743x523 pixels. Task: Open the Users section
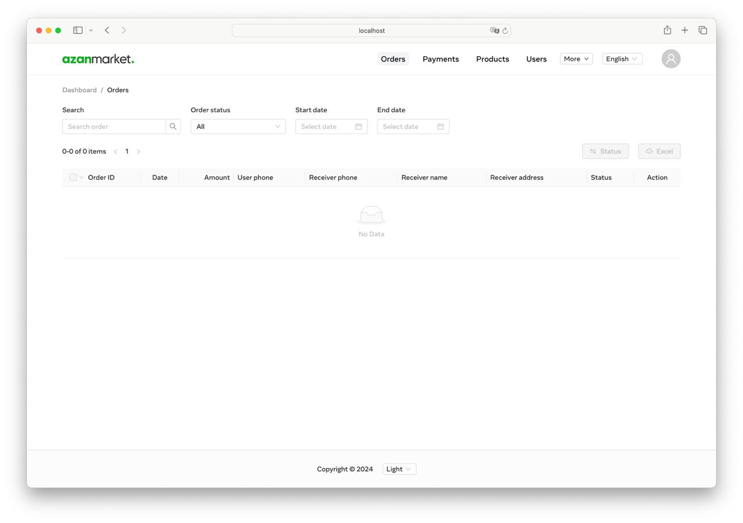click(x=536, y=59)
